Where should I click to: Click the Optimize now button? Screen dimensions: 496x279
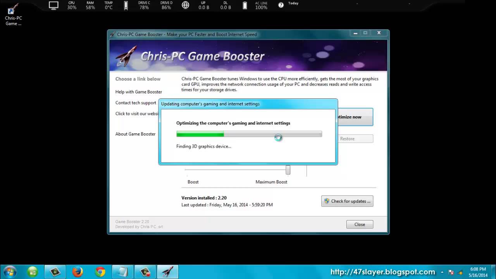click(x=355, y=117)
